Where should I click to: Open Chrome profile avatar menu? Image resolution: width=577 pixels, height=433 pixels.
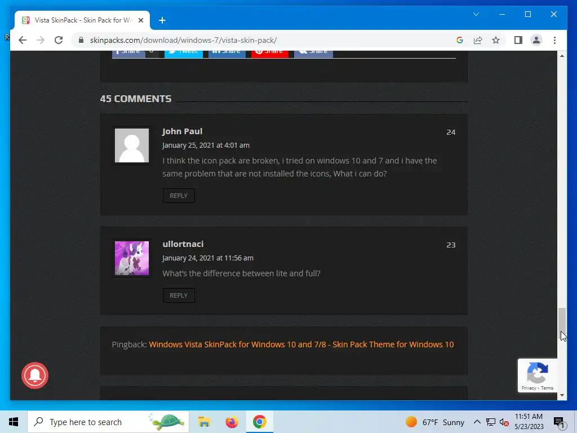pyautogui.click(x=536, y=40)
